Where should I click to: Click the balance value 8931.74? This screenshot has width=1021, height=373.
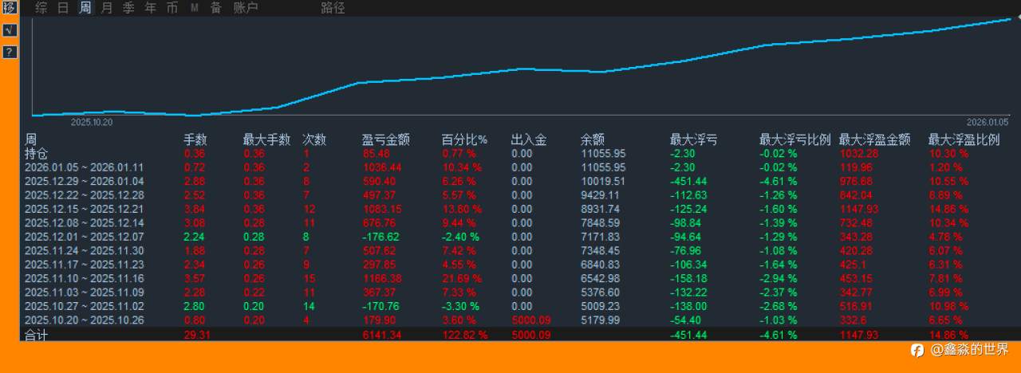coord(600,209)
